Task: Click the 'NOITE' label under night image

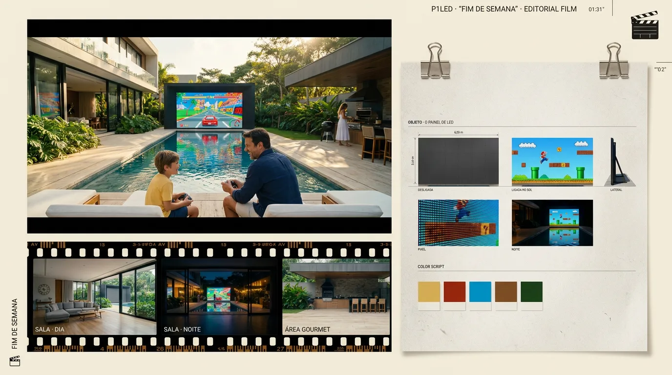Action: pos(516,249)
